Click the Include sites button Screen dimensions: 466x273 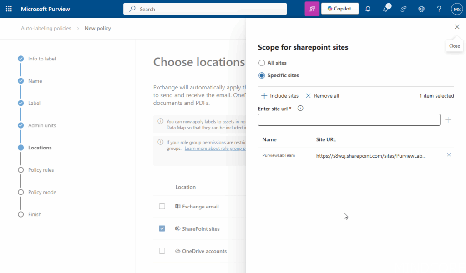click(x=280, y=96)
